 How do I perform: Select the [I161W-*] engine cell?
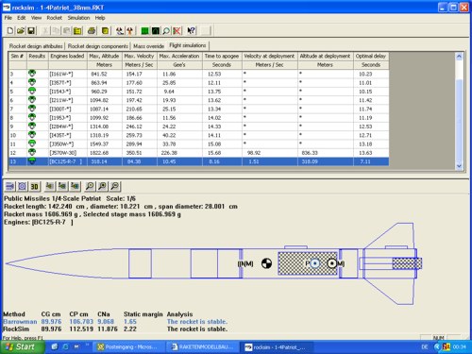(x=67, y=74)
